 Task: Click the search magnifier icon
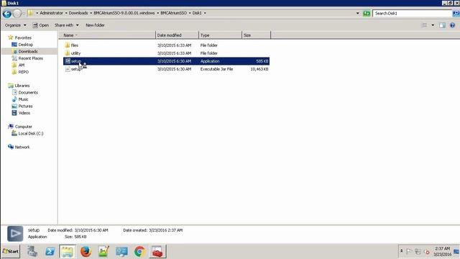coord(456,13)
